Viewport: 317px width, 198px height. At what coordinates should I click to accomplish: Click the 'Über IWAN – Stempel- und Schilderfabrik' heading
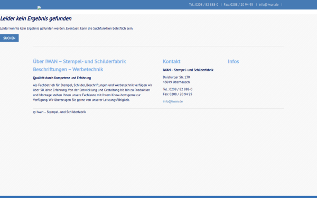tap(79, 61)
